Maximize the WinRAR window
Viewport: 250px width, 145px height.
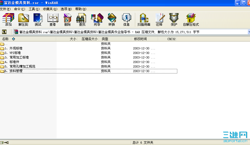point(244,3)
